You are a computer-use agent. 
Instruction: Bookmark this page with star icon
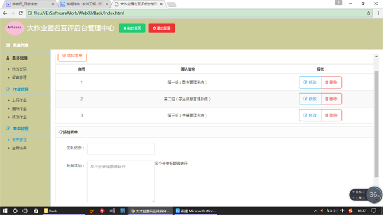tap(369, 13)
